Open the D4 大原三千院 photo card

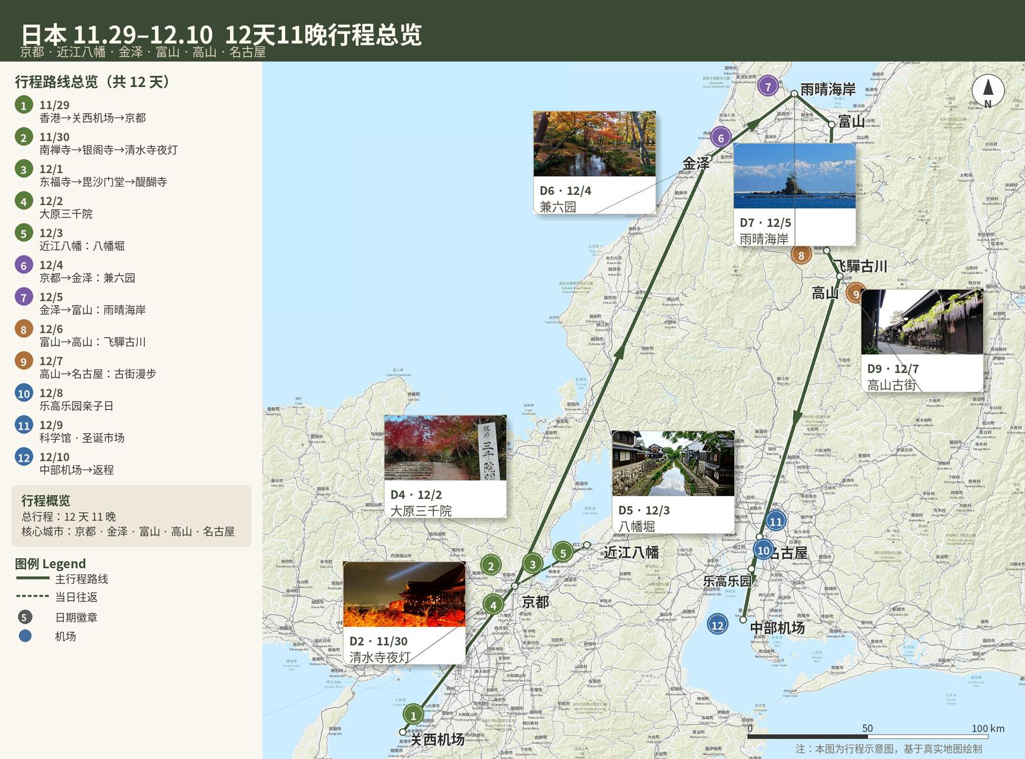pyautogui.click(x=445, y=467)
